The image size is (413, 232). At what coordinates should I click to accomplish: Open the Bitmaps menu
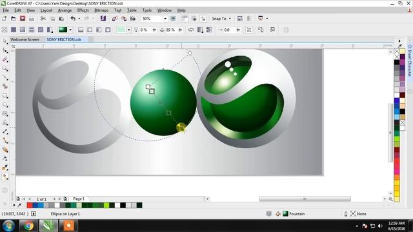pyautogui.click(x=101, y=10)
